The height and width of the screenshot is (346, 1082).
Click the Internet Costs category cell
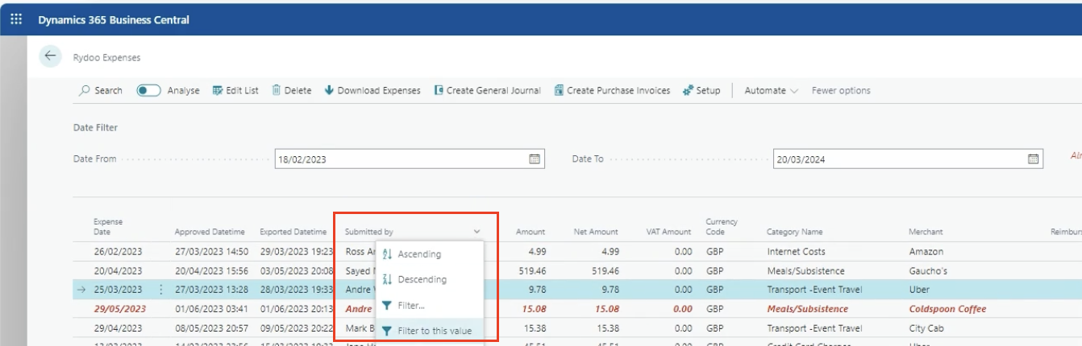796,252
